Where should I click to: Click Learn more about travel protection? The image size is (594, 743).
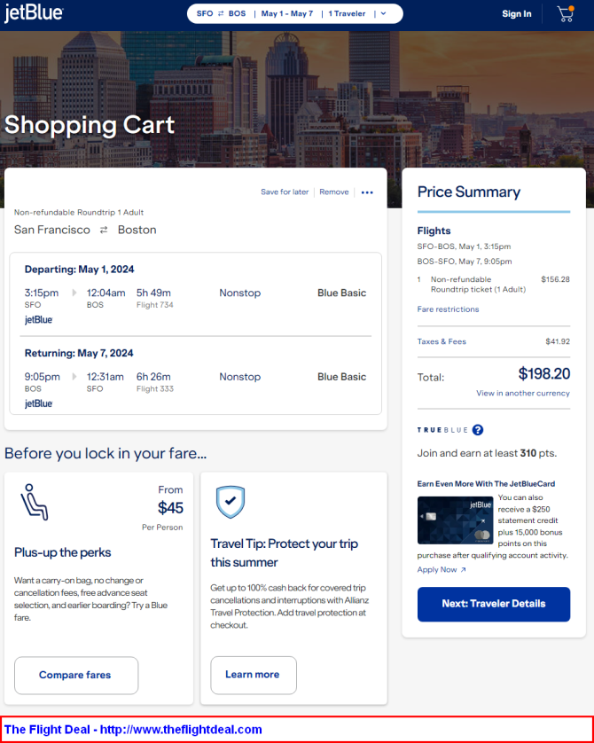(254, 675)
